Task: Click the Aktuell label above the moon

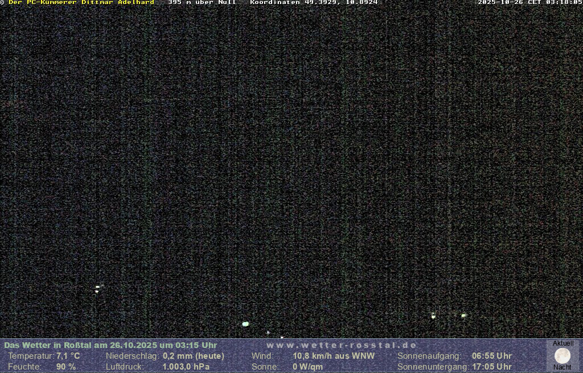Action: 563,343
